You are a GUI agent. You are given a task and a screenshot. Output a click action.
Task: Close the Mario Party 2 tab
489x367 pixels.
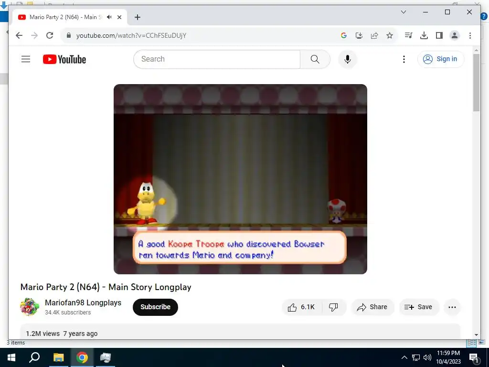click(119, 17)
